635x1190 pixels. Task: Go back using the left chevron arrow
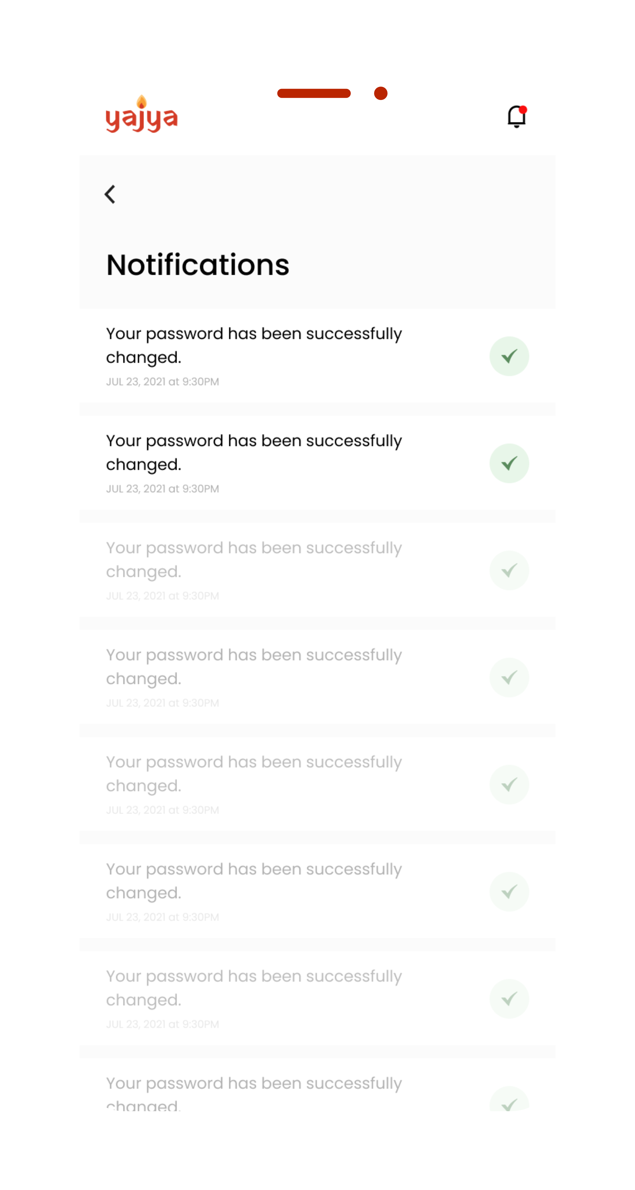[x=110, y=194]
